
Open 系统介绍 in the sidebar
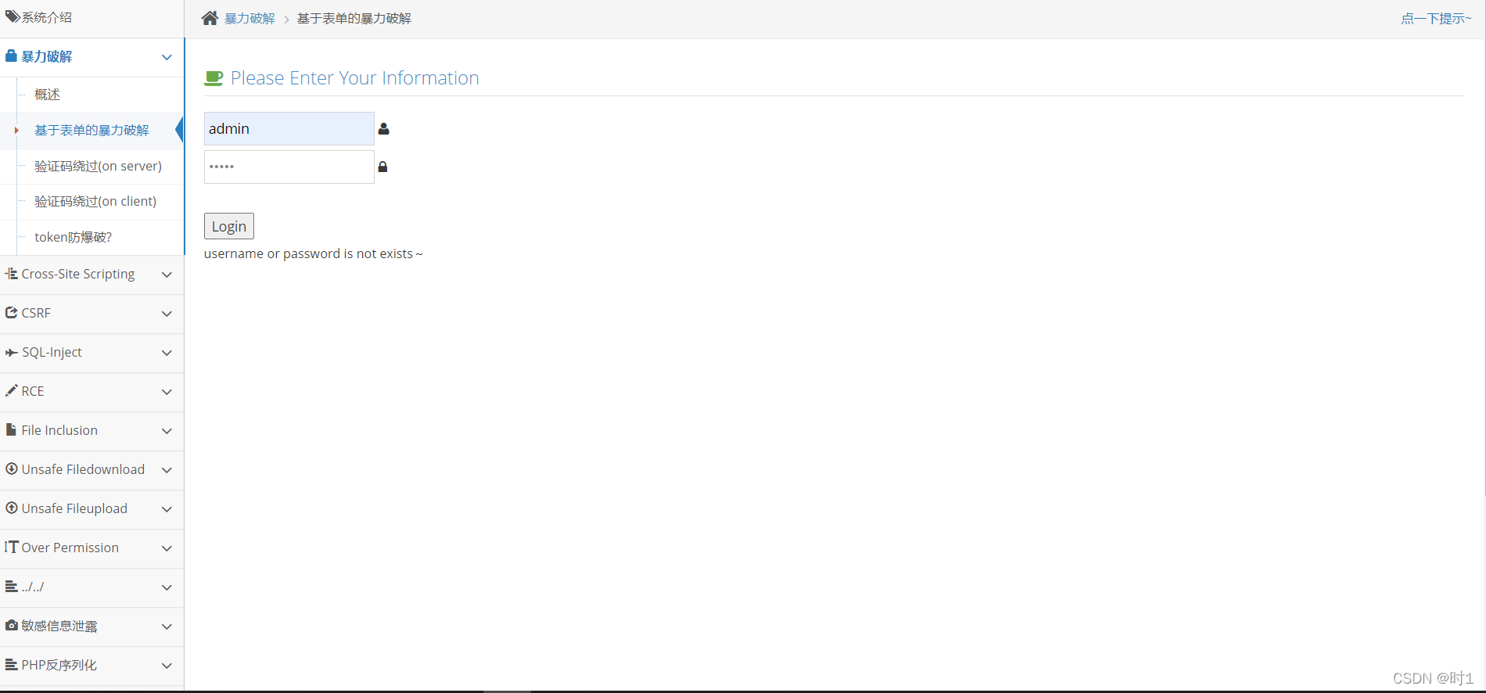click(46, 17)
